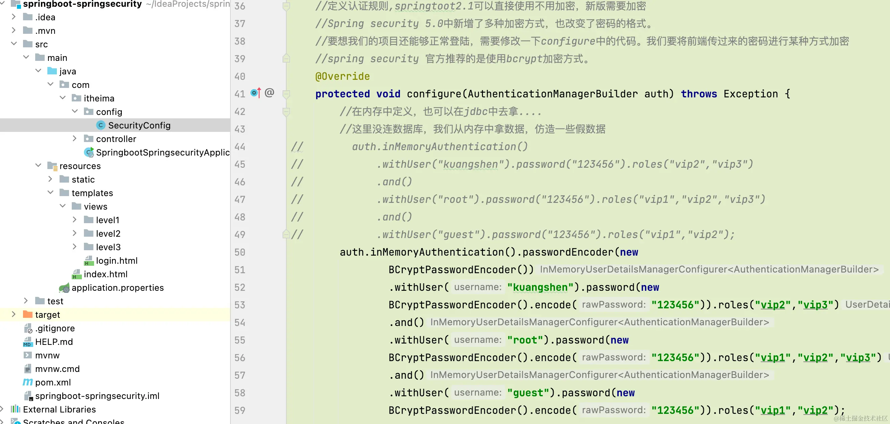Click the @ annotation gutter icon

[x=269, y=93]
